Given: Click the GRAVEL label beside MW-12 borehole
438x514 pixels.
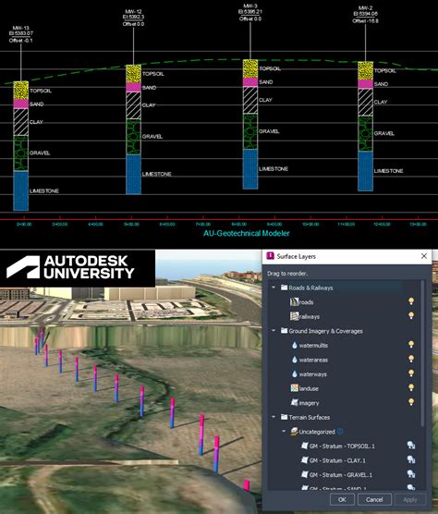Looking at the screenshot, I should [x=152, y=137].
